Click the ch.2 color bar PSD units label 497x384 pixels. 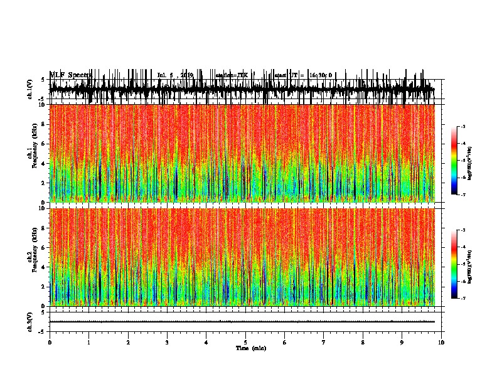(469, 267)
